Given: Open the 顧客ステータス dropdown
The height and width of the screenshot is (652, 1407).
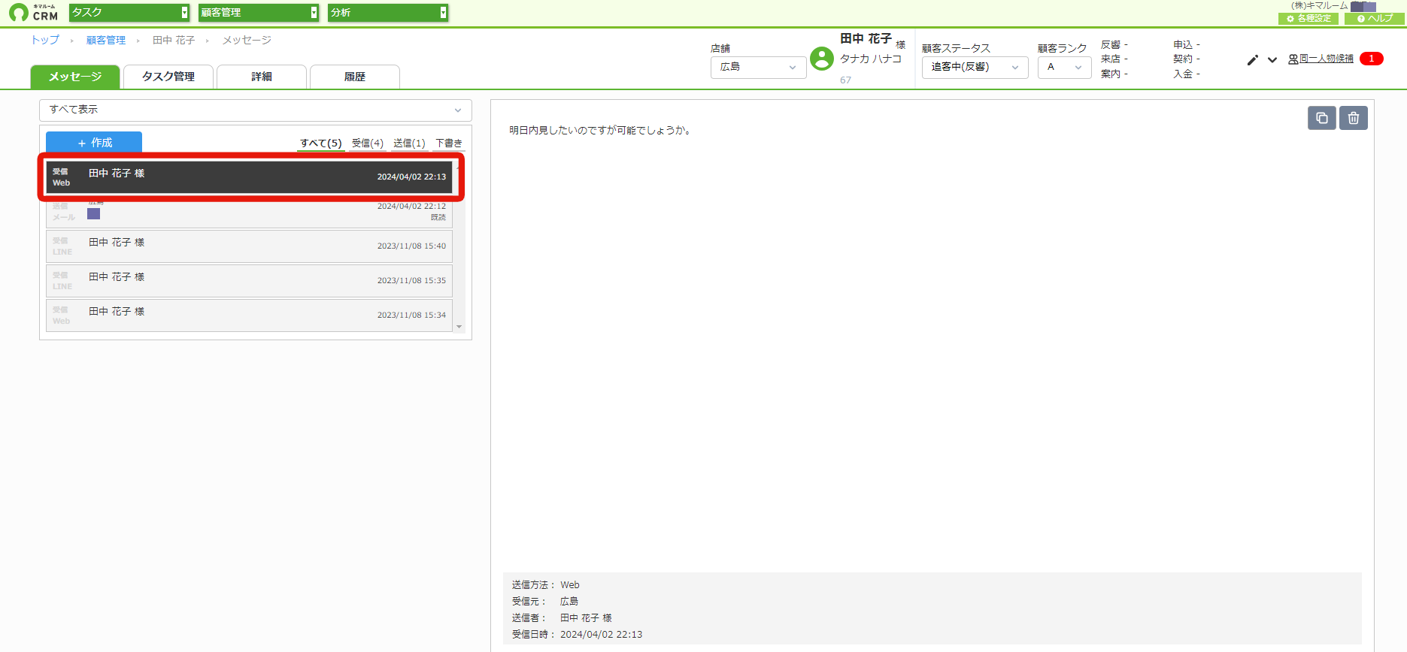Looking at the screenshot, I should [x=975, y=68].
